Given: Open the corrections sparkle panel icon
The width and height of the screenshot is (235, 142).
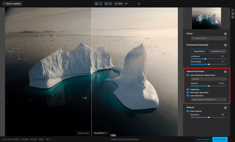Looking at the screenshot, I should click(233, 10).
